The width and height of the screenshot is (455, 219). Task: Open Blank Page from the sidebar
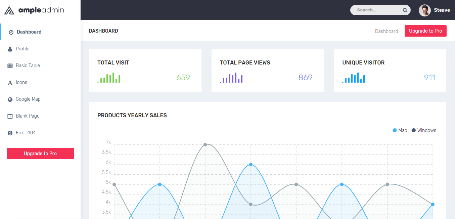point(40,116)
